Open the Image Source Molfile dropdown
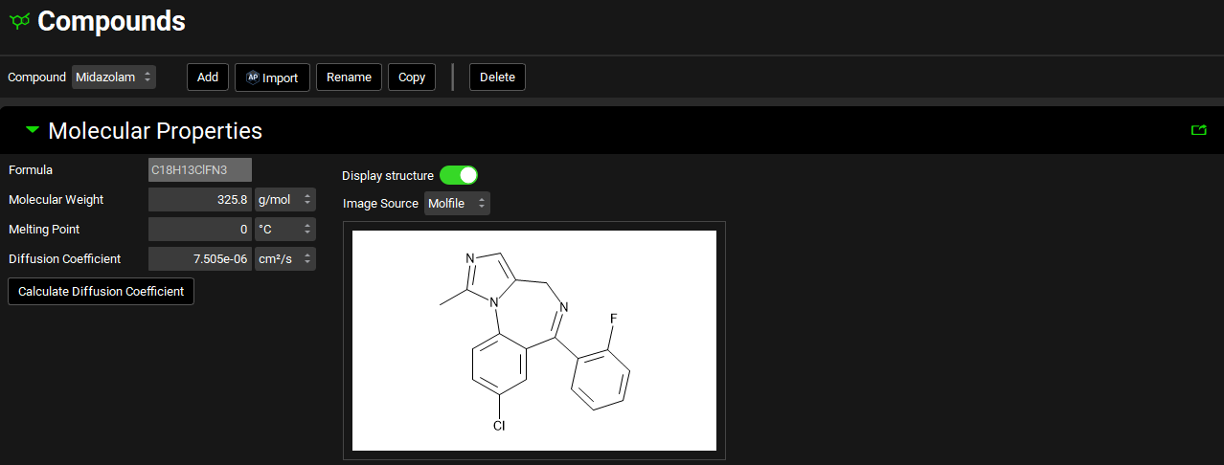The width and height of the screenshot is (1224, 465). click(457, 203)
